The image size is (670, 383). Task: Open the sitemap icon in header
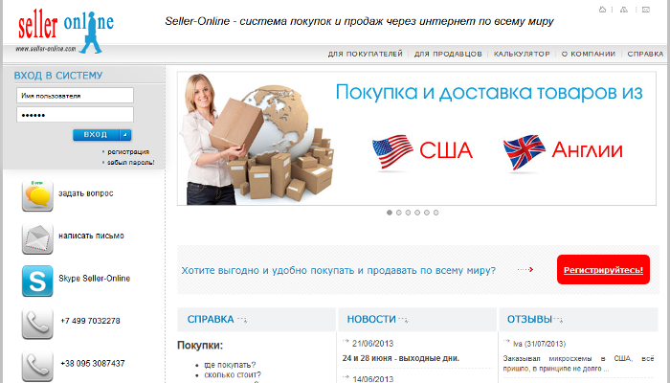pos(624,10)
